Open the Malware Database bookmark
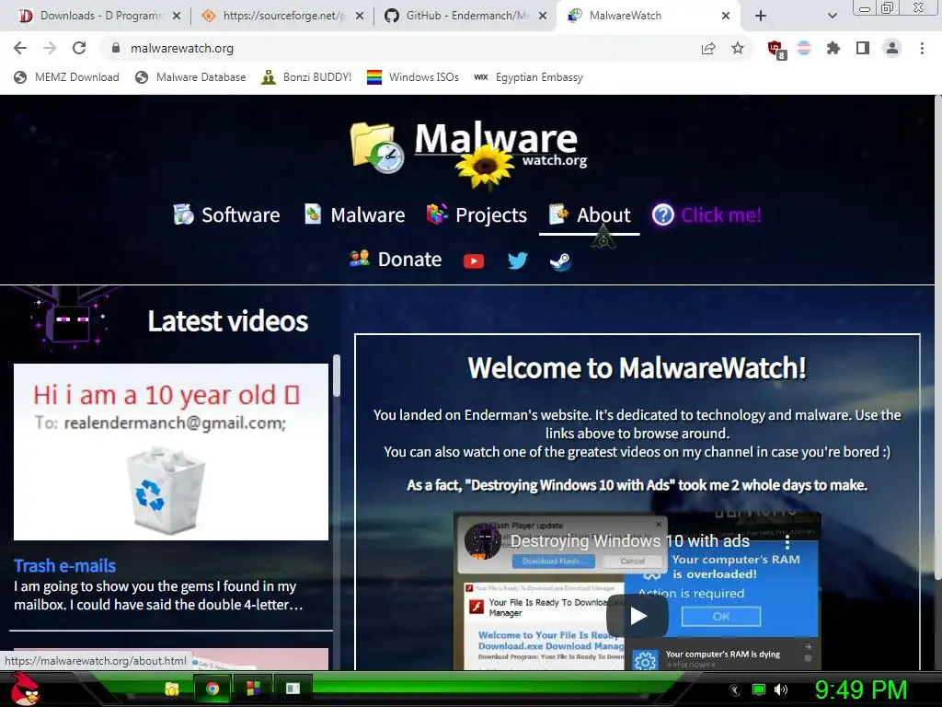Screen dimensions: 942x707 click(x=191, y=77)
